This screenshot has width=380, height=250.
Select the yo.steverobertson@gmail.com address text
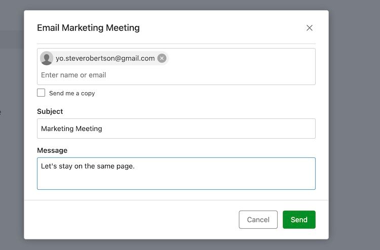[x=105, y=58]
